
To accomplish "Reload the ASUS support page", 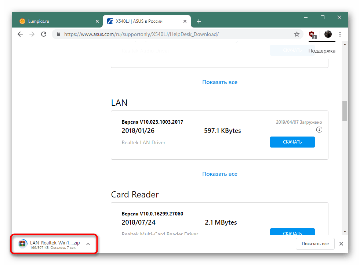I will coord(44,34).
